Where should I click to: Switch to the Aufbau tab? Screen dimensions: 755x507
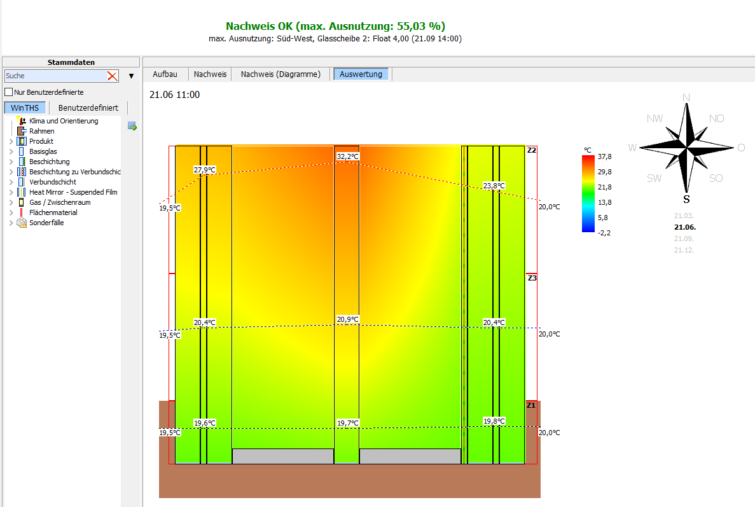165,74
